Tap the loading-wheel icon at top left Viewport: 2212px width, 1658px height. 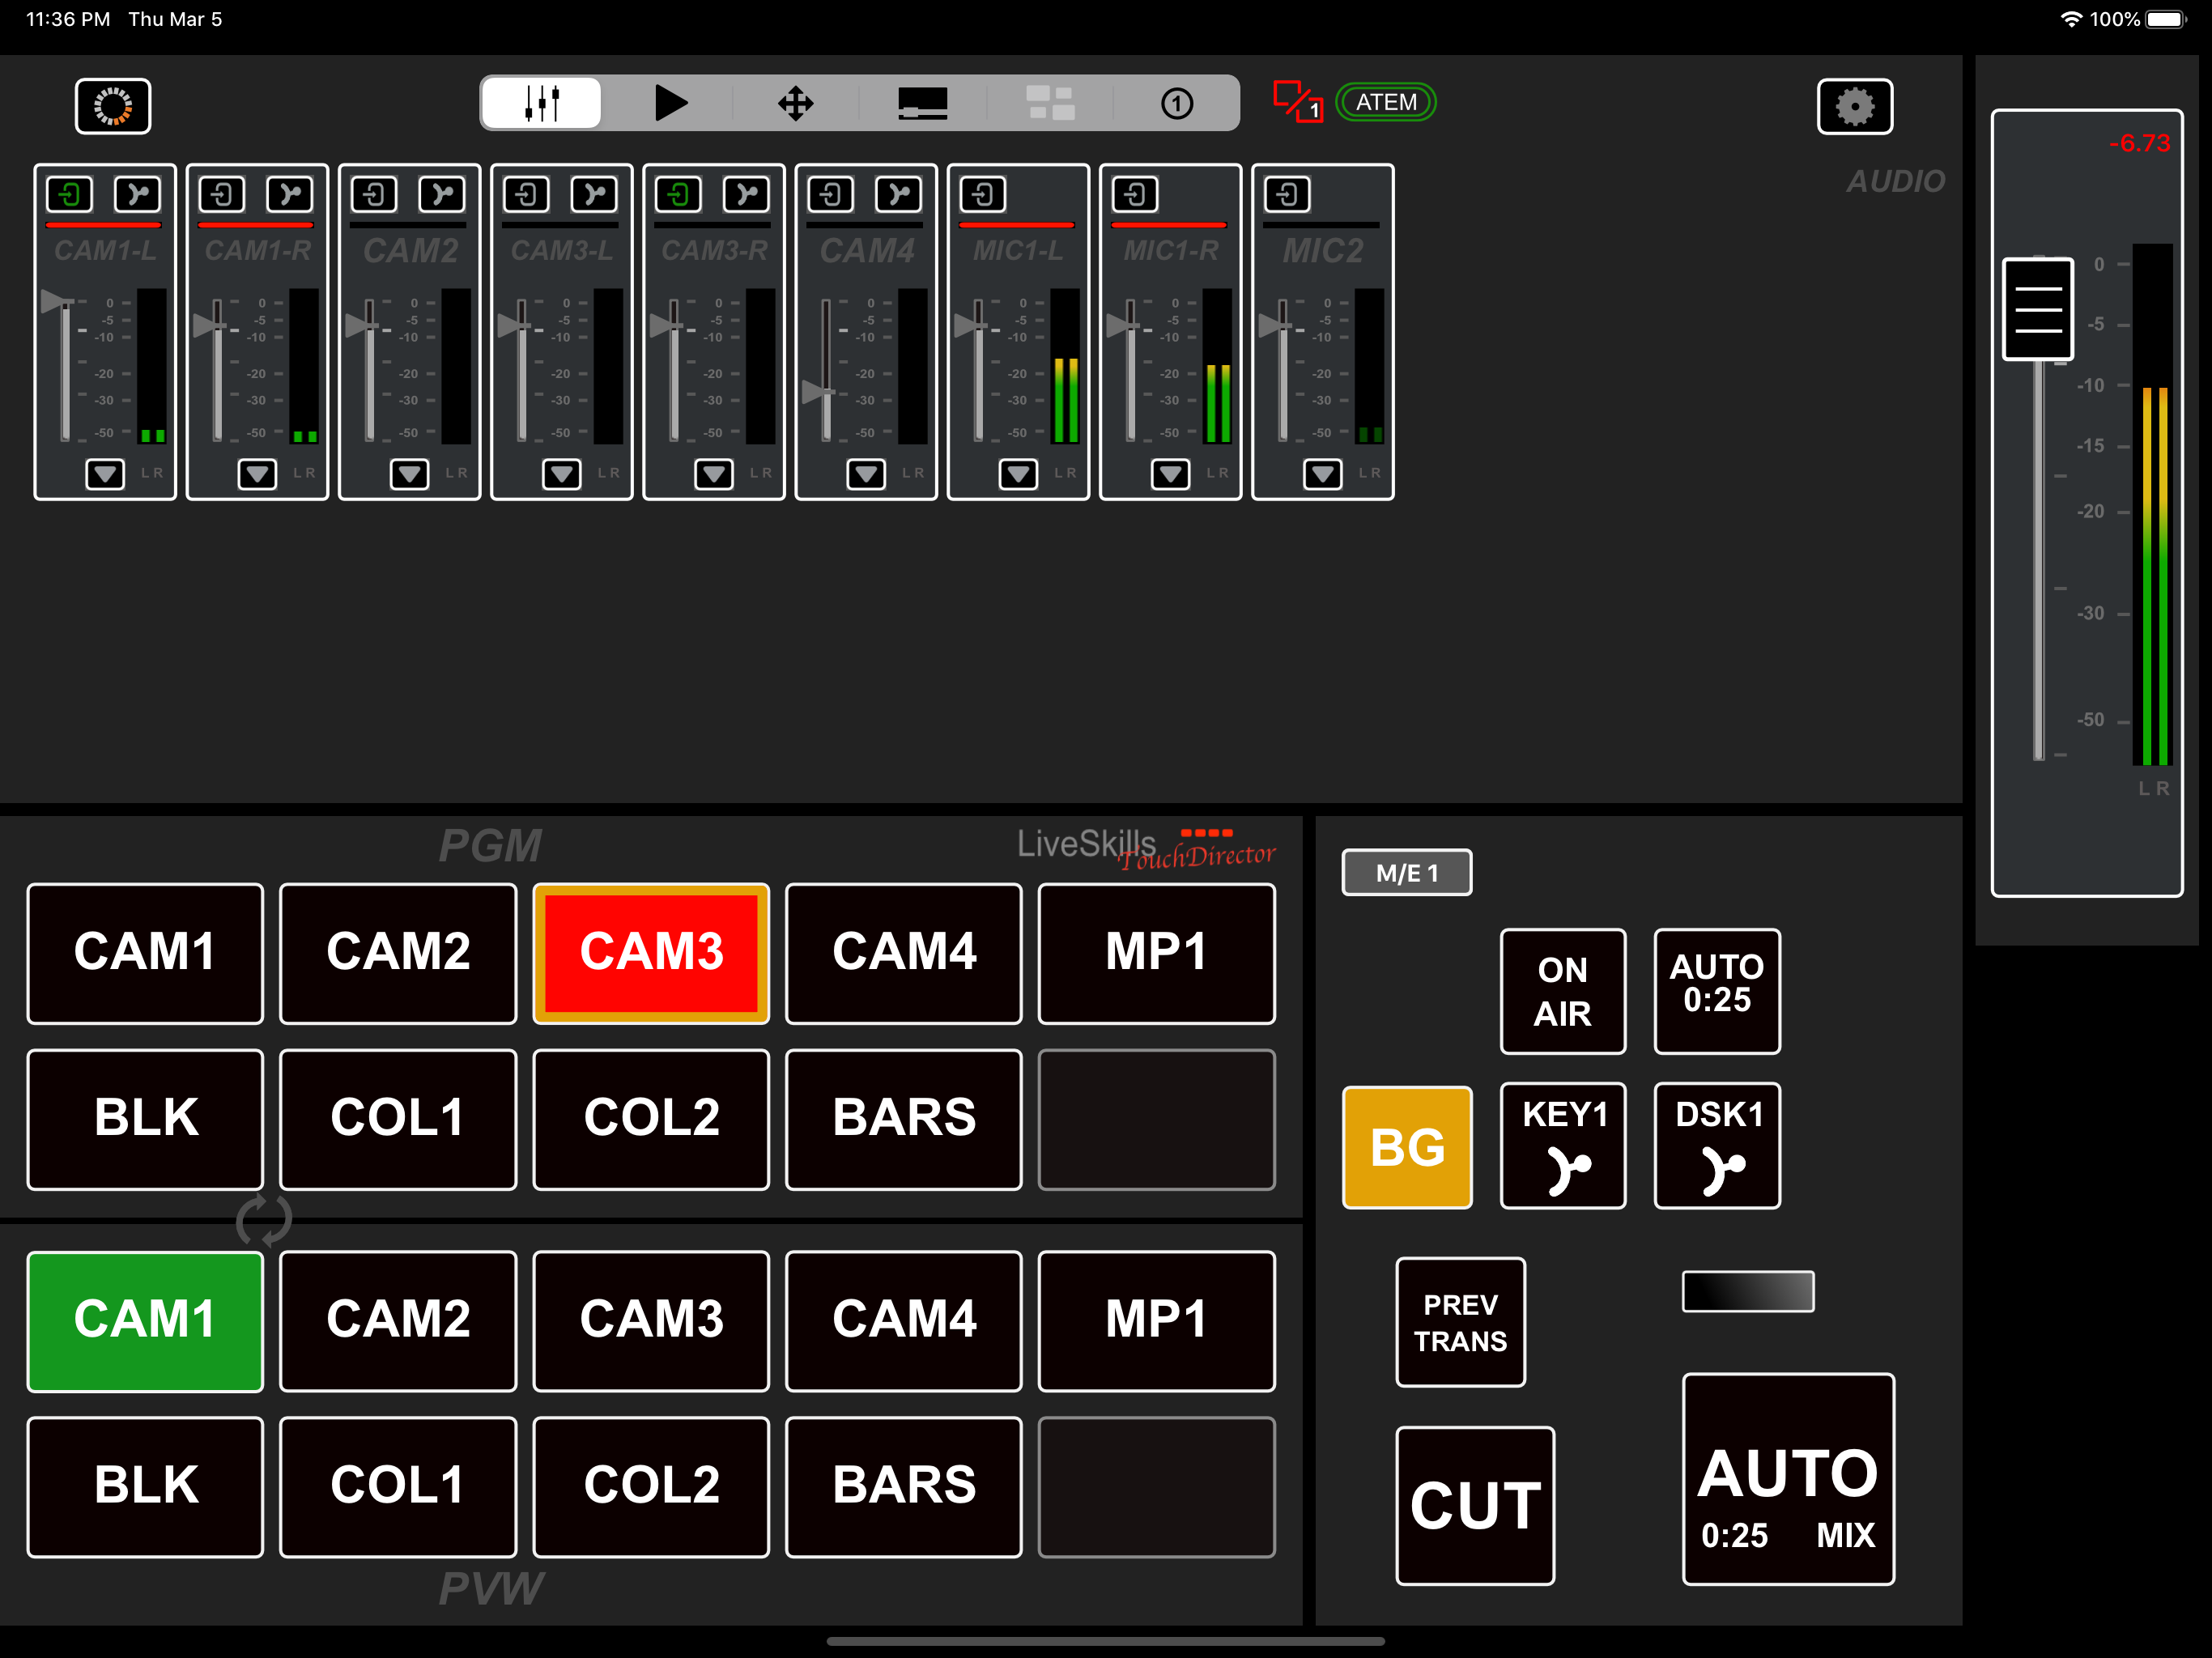pyautogui.click(x=113, y=106)
